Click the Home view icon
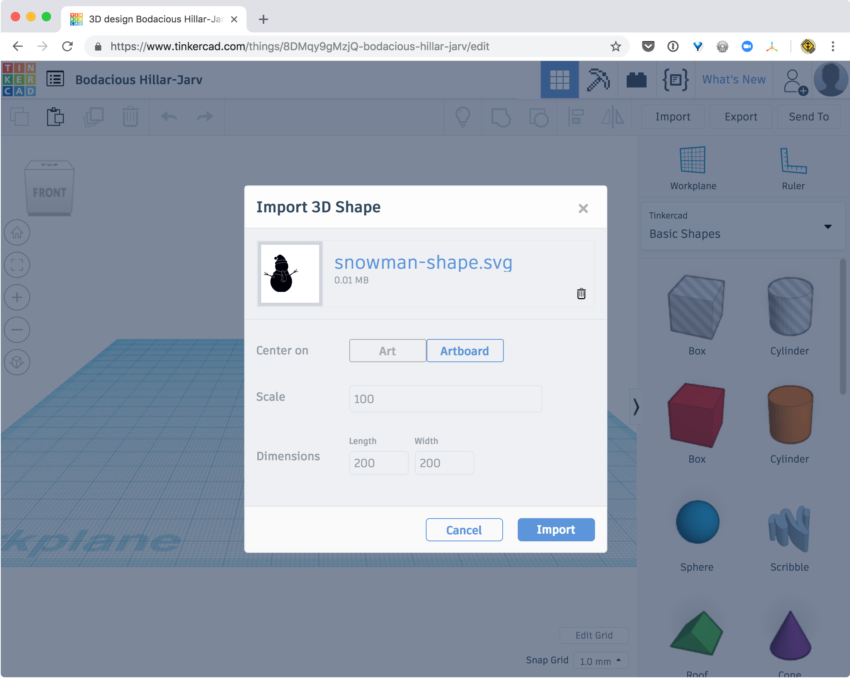Screen dimensions: 850x678 [x=17, y=232]
